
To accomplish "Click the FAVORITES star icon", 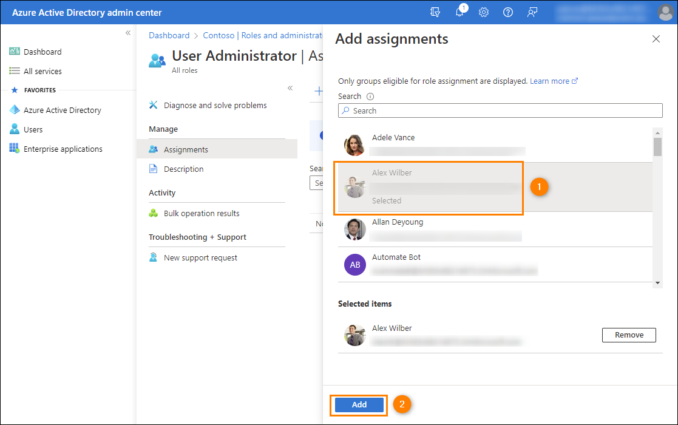I will (15, 90).
